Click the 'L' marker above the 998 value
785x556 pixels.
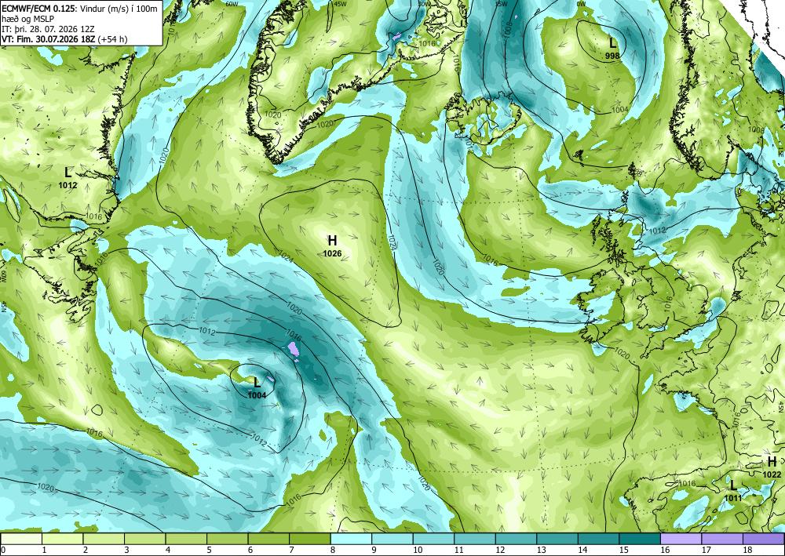[x=613, y=43]
